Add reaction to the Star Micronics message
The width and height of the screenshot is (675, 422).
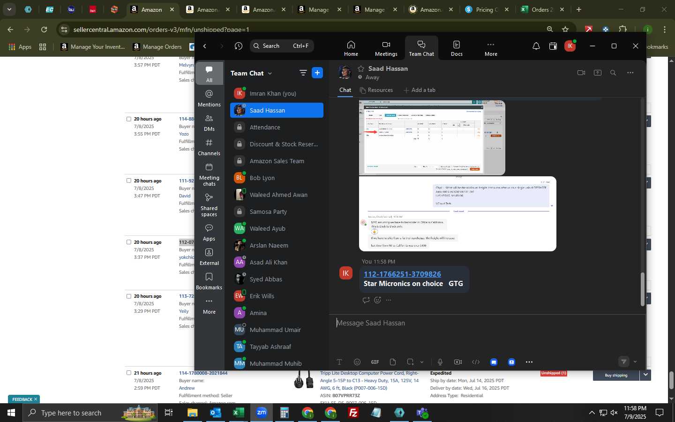[377, 300]
